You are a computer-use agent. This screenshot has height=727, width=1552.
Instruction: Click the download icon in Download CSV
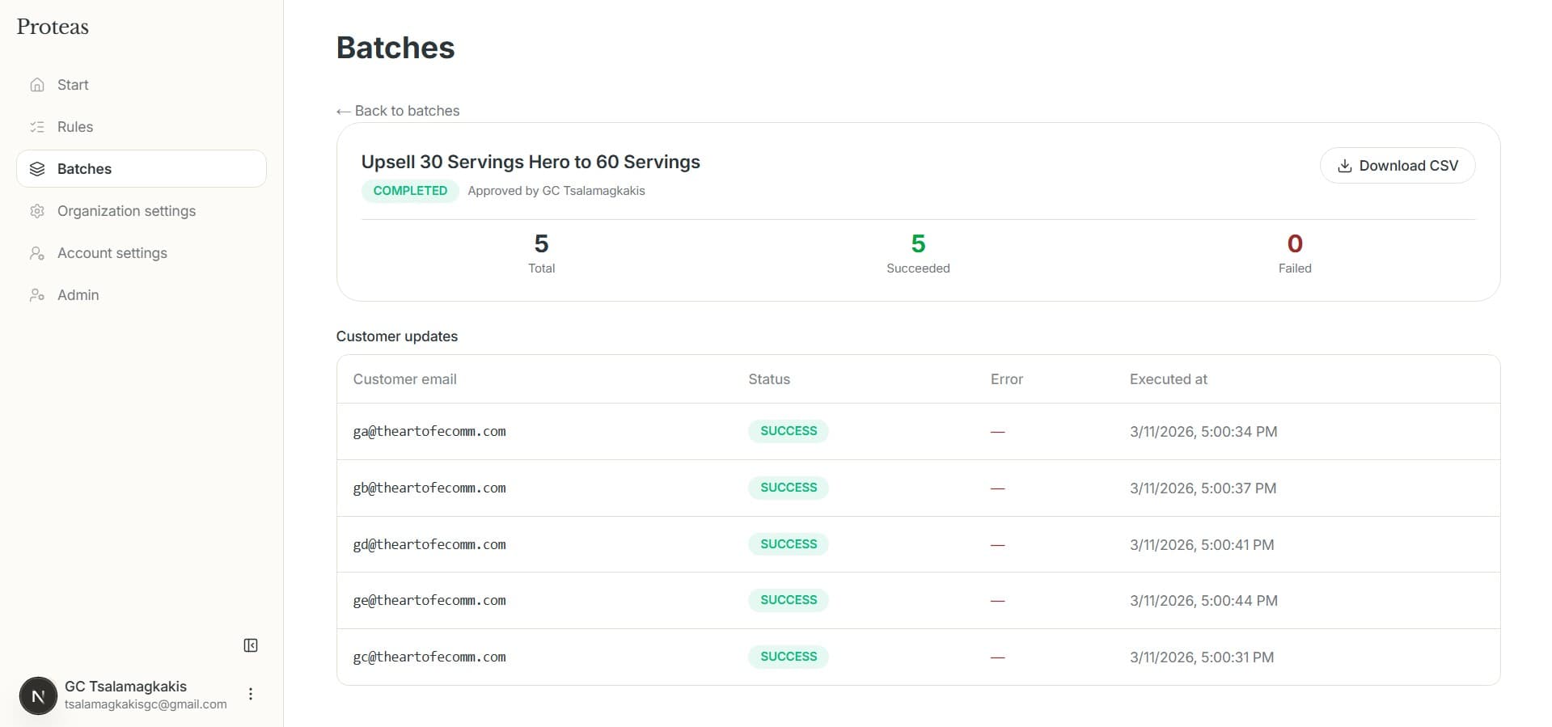(x=1344, y=166)
